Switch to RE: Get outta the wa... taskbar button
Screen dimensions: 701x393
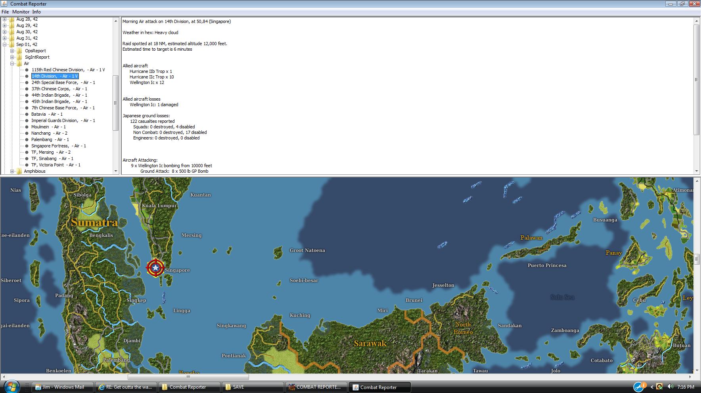pos(126,387)
